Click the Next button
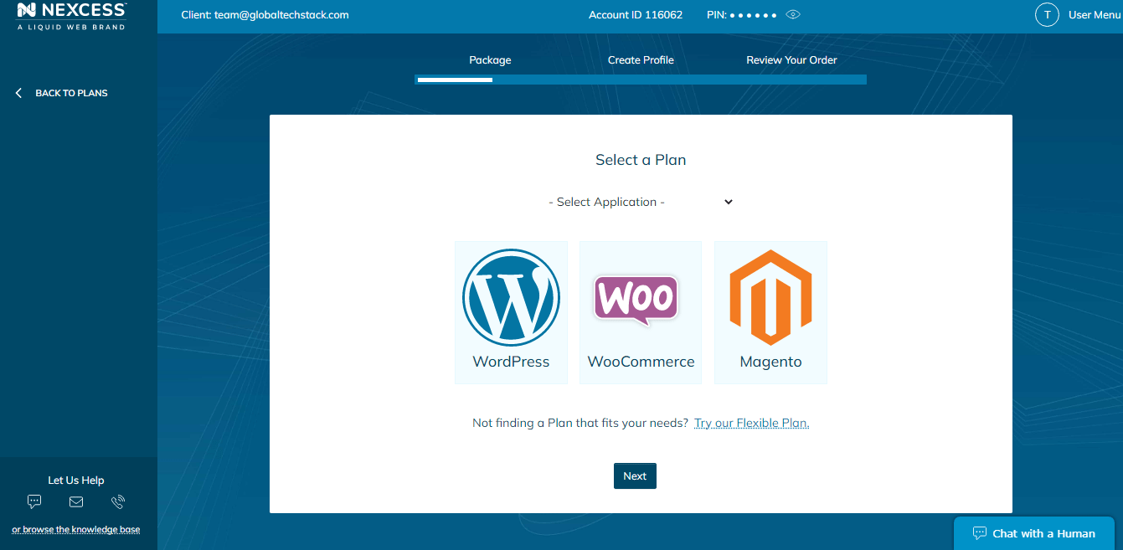The image size is (1123, 550). tap(635, 475)
